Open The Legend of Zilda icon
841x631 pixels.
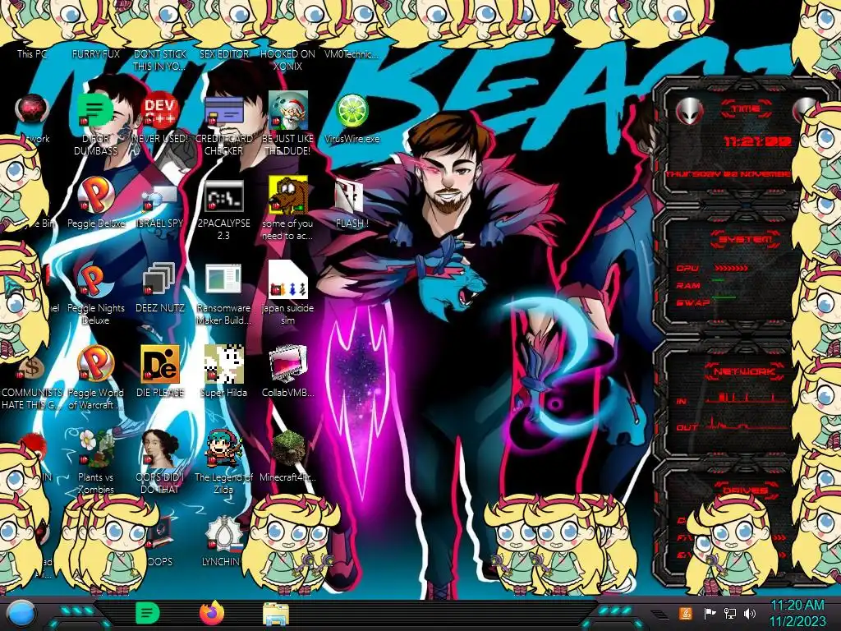[x=223, y=449]
